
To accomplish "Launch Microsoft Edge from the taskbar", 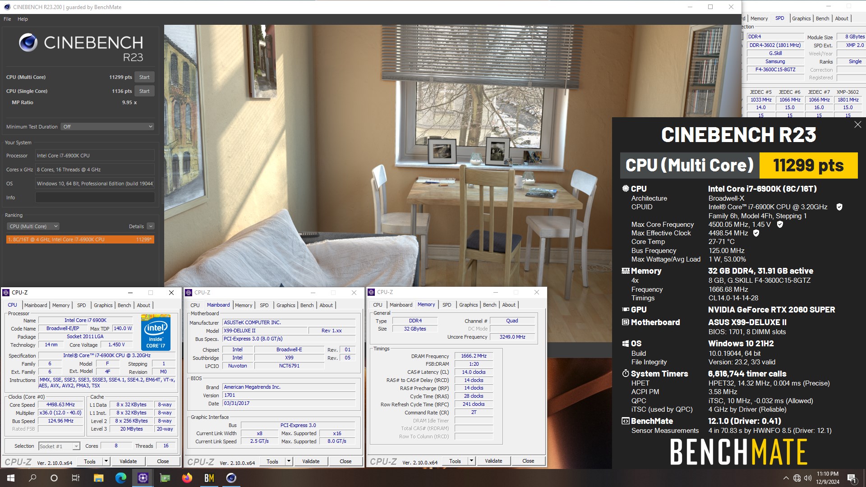I will [x=120, y=478].
